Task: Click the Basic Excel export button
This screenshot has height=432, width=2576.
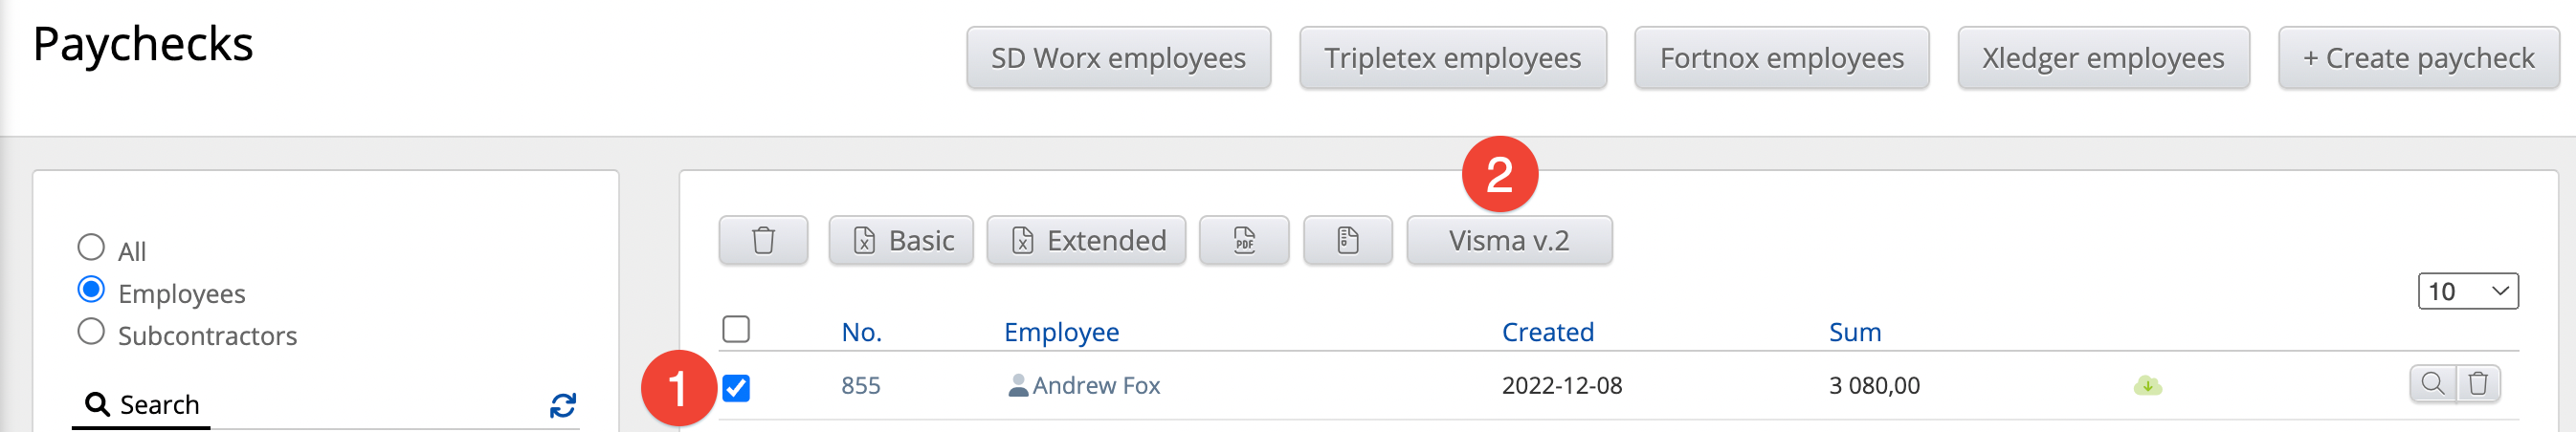Action: pos(900,241)
